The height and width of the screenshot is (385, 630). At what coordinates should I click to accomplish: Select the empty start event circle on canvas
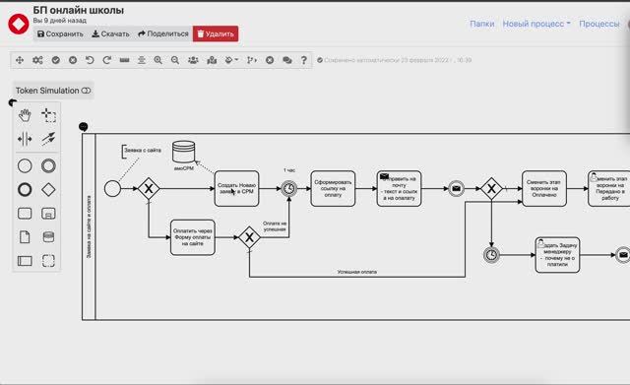click(x=112, y=188)
